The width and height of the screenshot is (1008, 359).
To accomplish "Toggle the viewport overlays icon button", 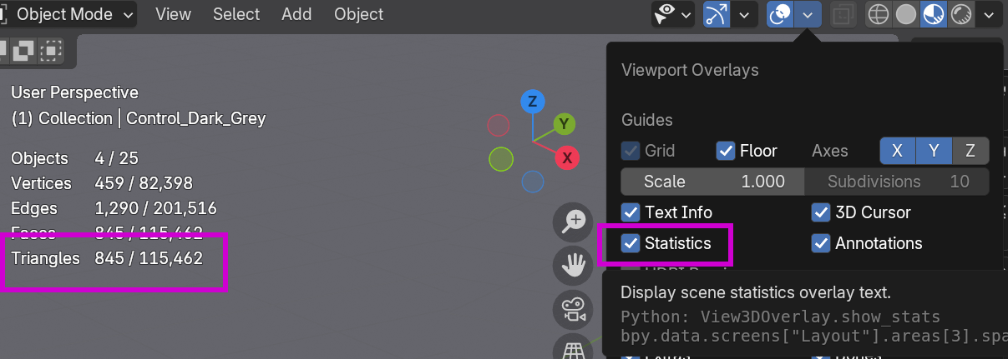I will [x=780, y=14].
